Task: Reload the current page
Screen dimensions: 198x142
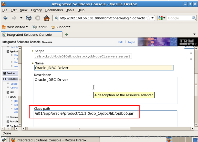Action: pyautogui.click(x=28, y=18)
